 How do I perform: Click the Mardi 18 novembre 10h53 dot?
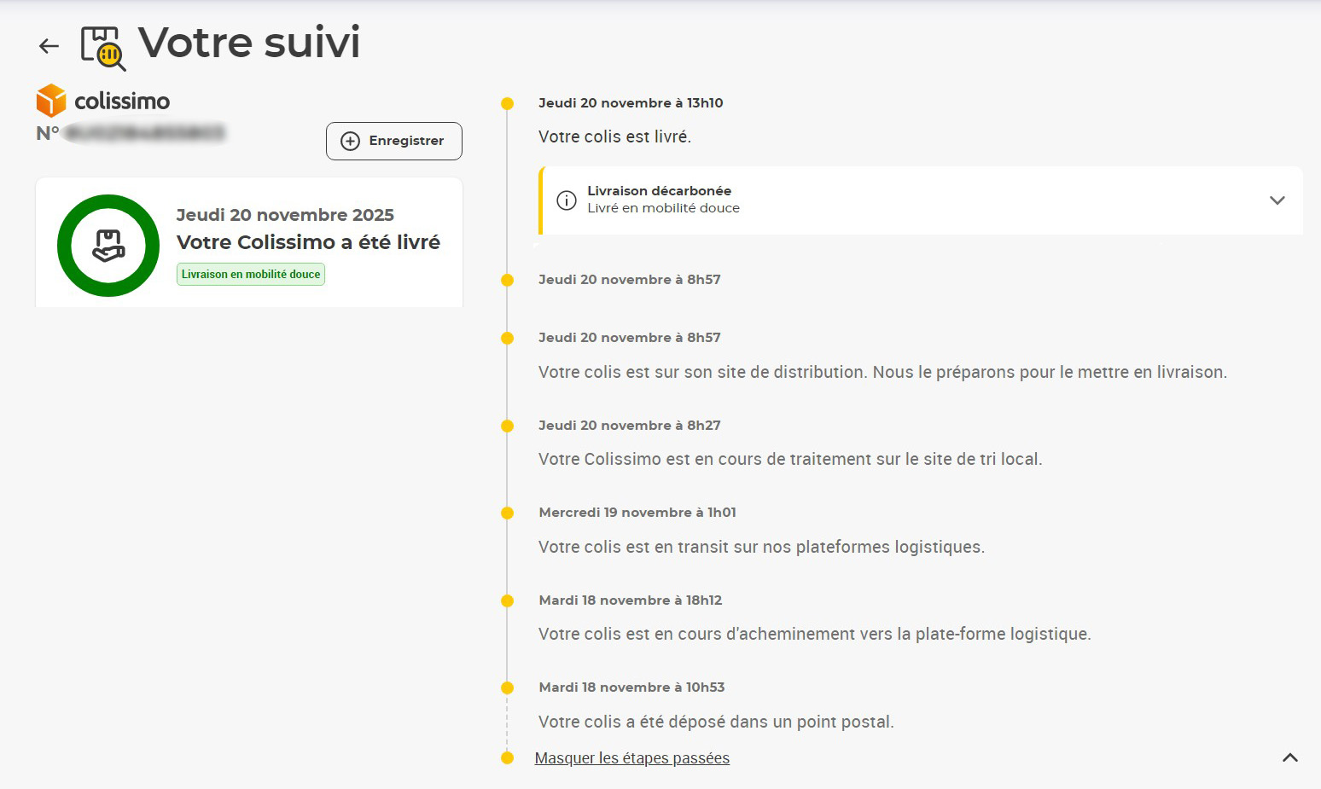[507, 688]
